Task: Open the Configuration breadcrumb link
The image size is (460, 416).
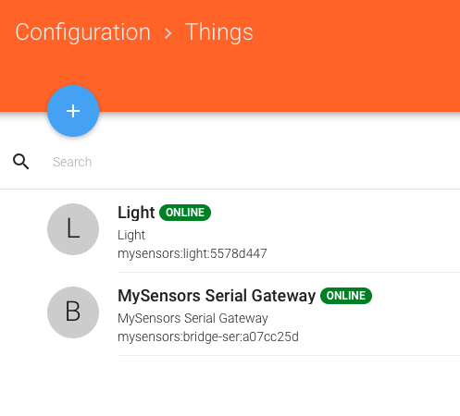Action: point(83,32)
